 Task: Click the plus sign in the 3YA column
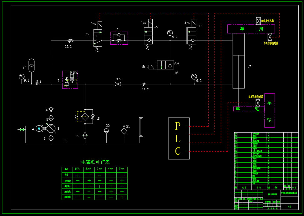(x=100, y=186)
